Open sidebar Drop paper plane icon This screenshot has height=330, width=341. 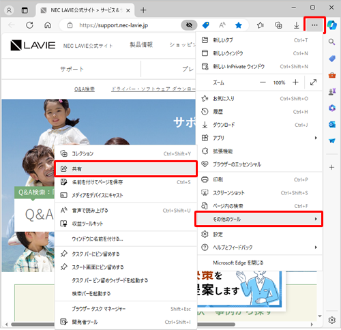pyautogui.click(x=332, y=140)
